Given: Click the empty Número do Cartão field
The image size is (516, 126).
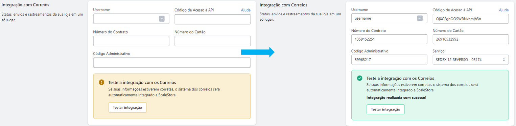Looking at the screenshot, I should 213,41.
